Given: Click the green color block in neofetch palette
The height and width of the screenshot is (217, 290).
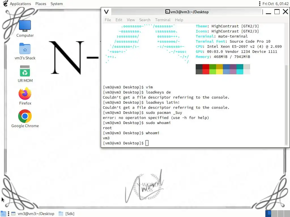Looking at the screenshot, I should point(212,69).
